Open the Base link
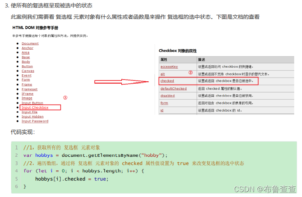Screen dimensions: 302x197 tap(26, 57)
